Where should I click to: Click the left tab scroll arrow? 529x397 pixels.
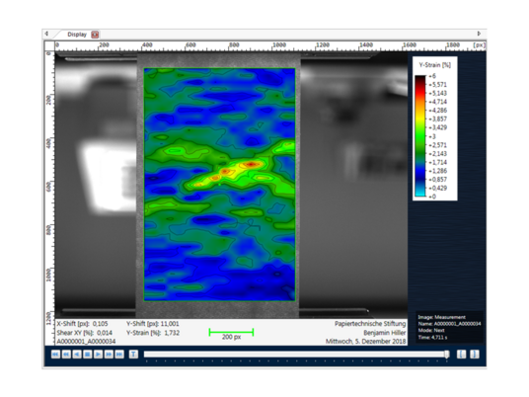46,34
